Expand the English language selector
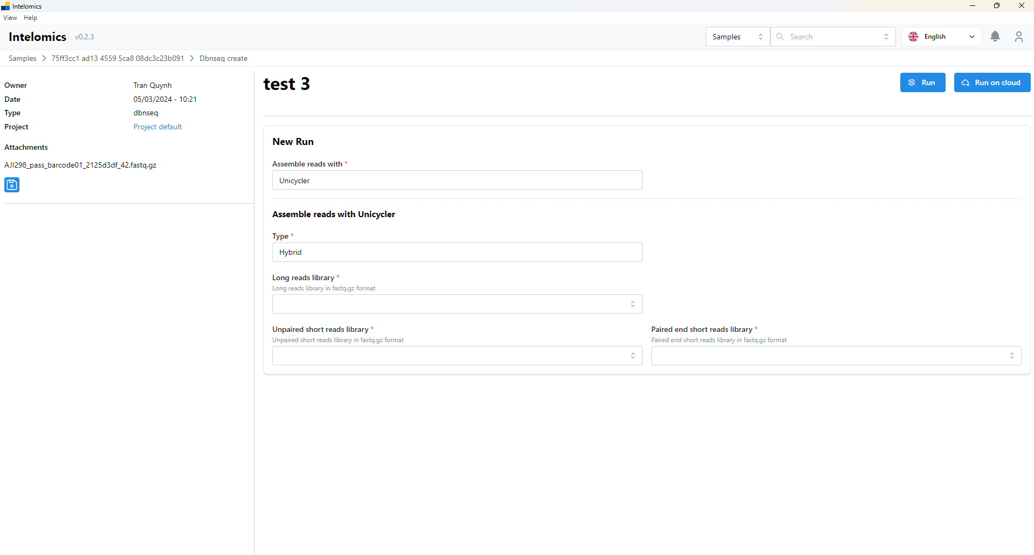Viewport: 1034px width, 555px height. point(941,37)
